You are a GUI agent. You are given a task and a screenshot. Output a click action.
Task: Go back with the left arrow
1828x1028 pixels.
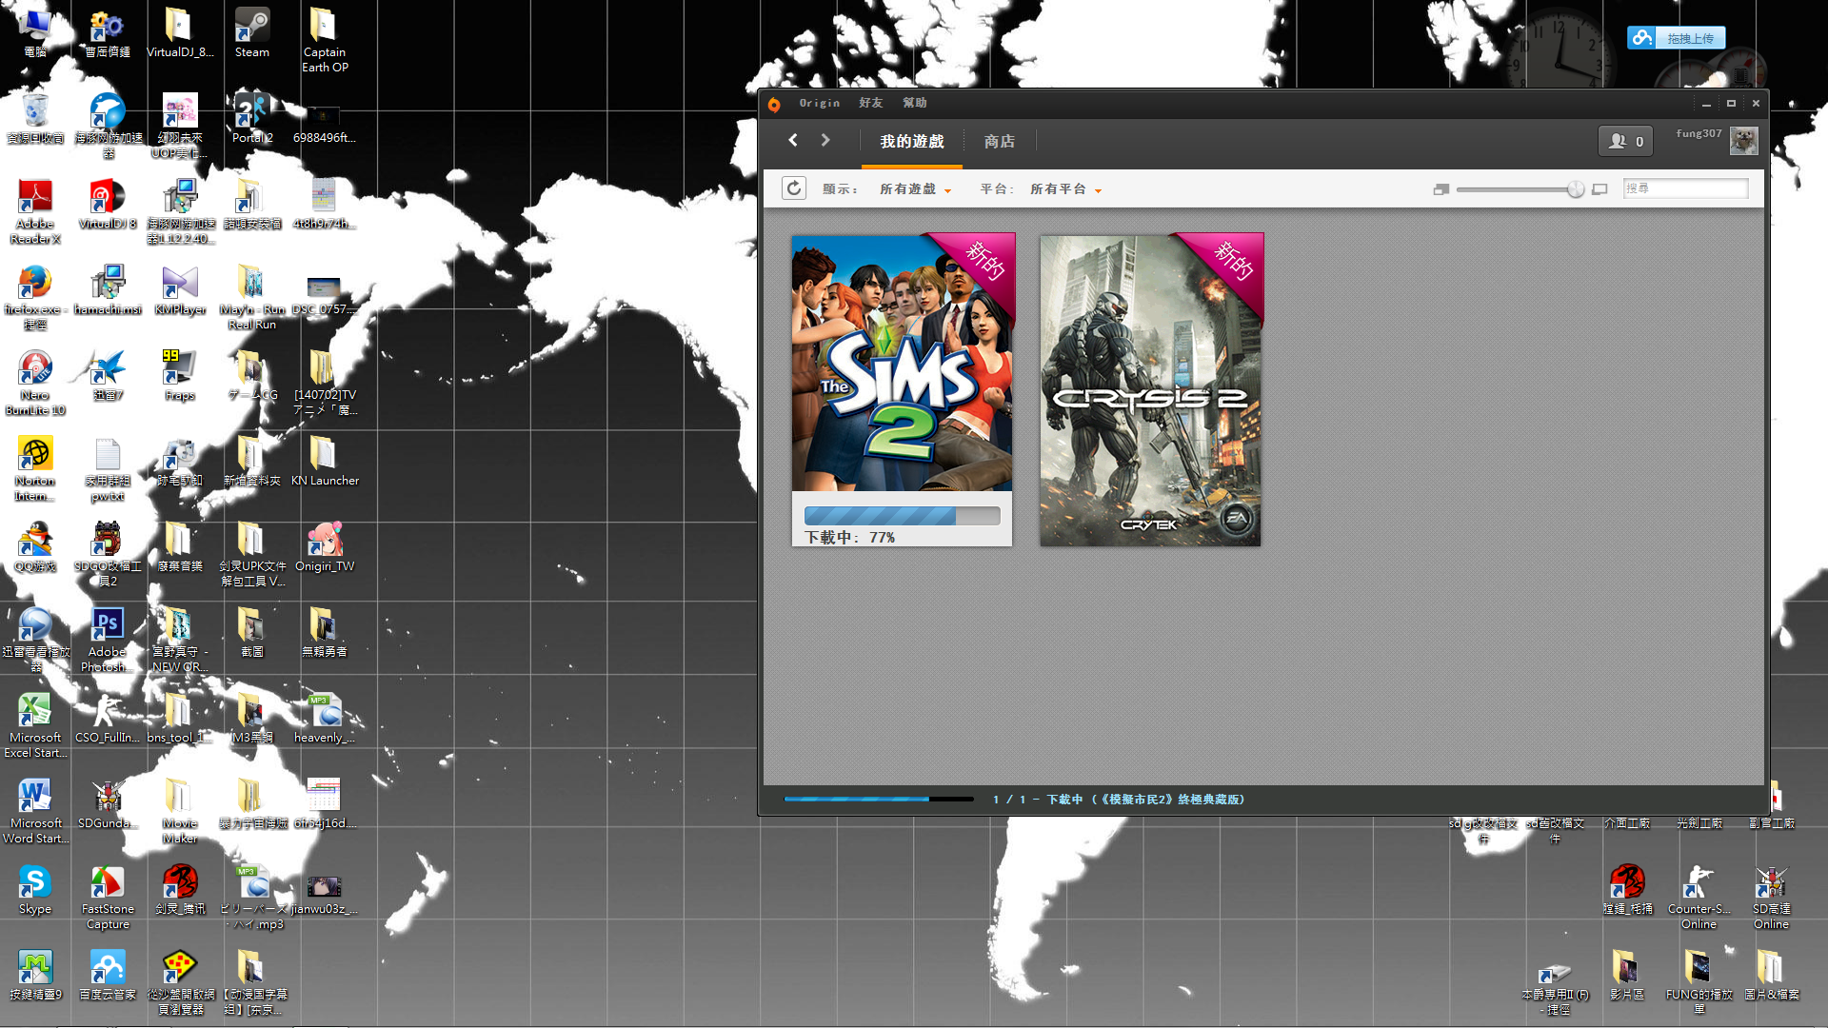pyautogui.click(x=793, y=141)
